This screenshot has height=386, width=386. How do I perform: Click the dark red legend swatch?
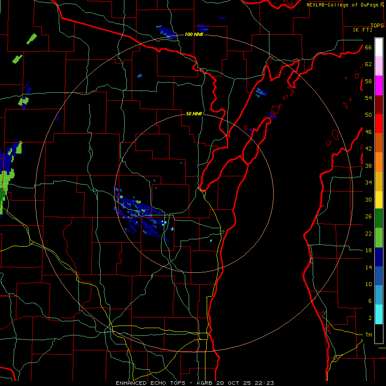379,104
